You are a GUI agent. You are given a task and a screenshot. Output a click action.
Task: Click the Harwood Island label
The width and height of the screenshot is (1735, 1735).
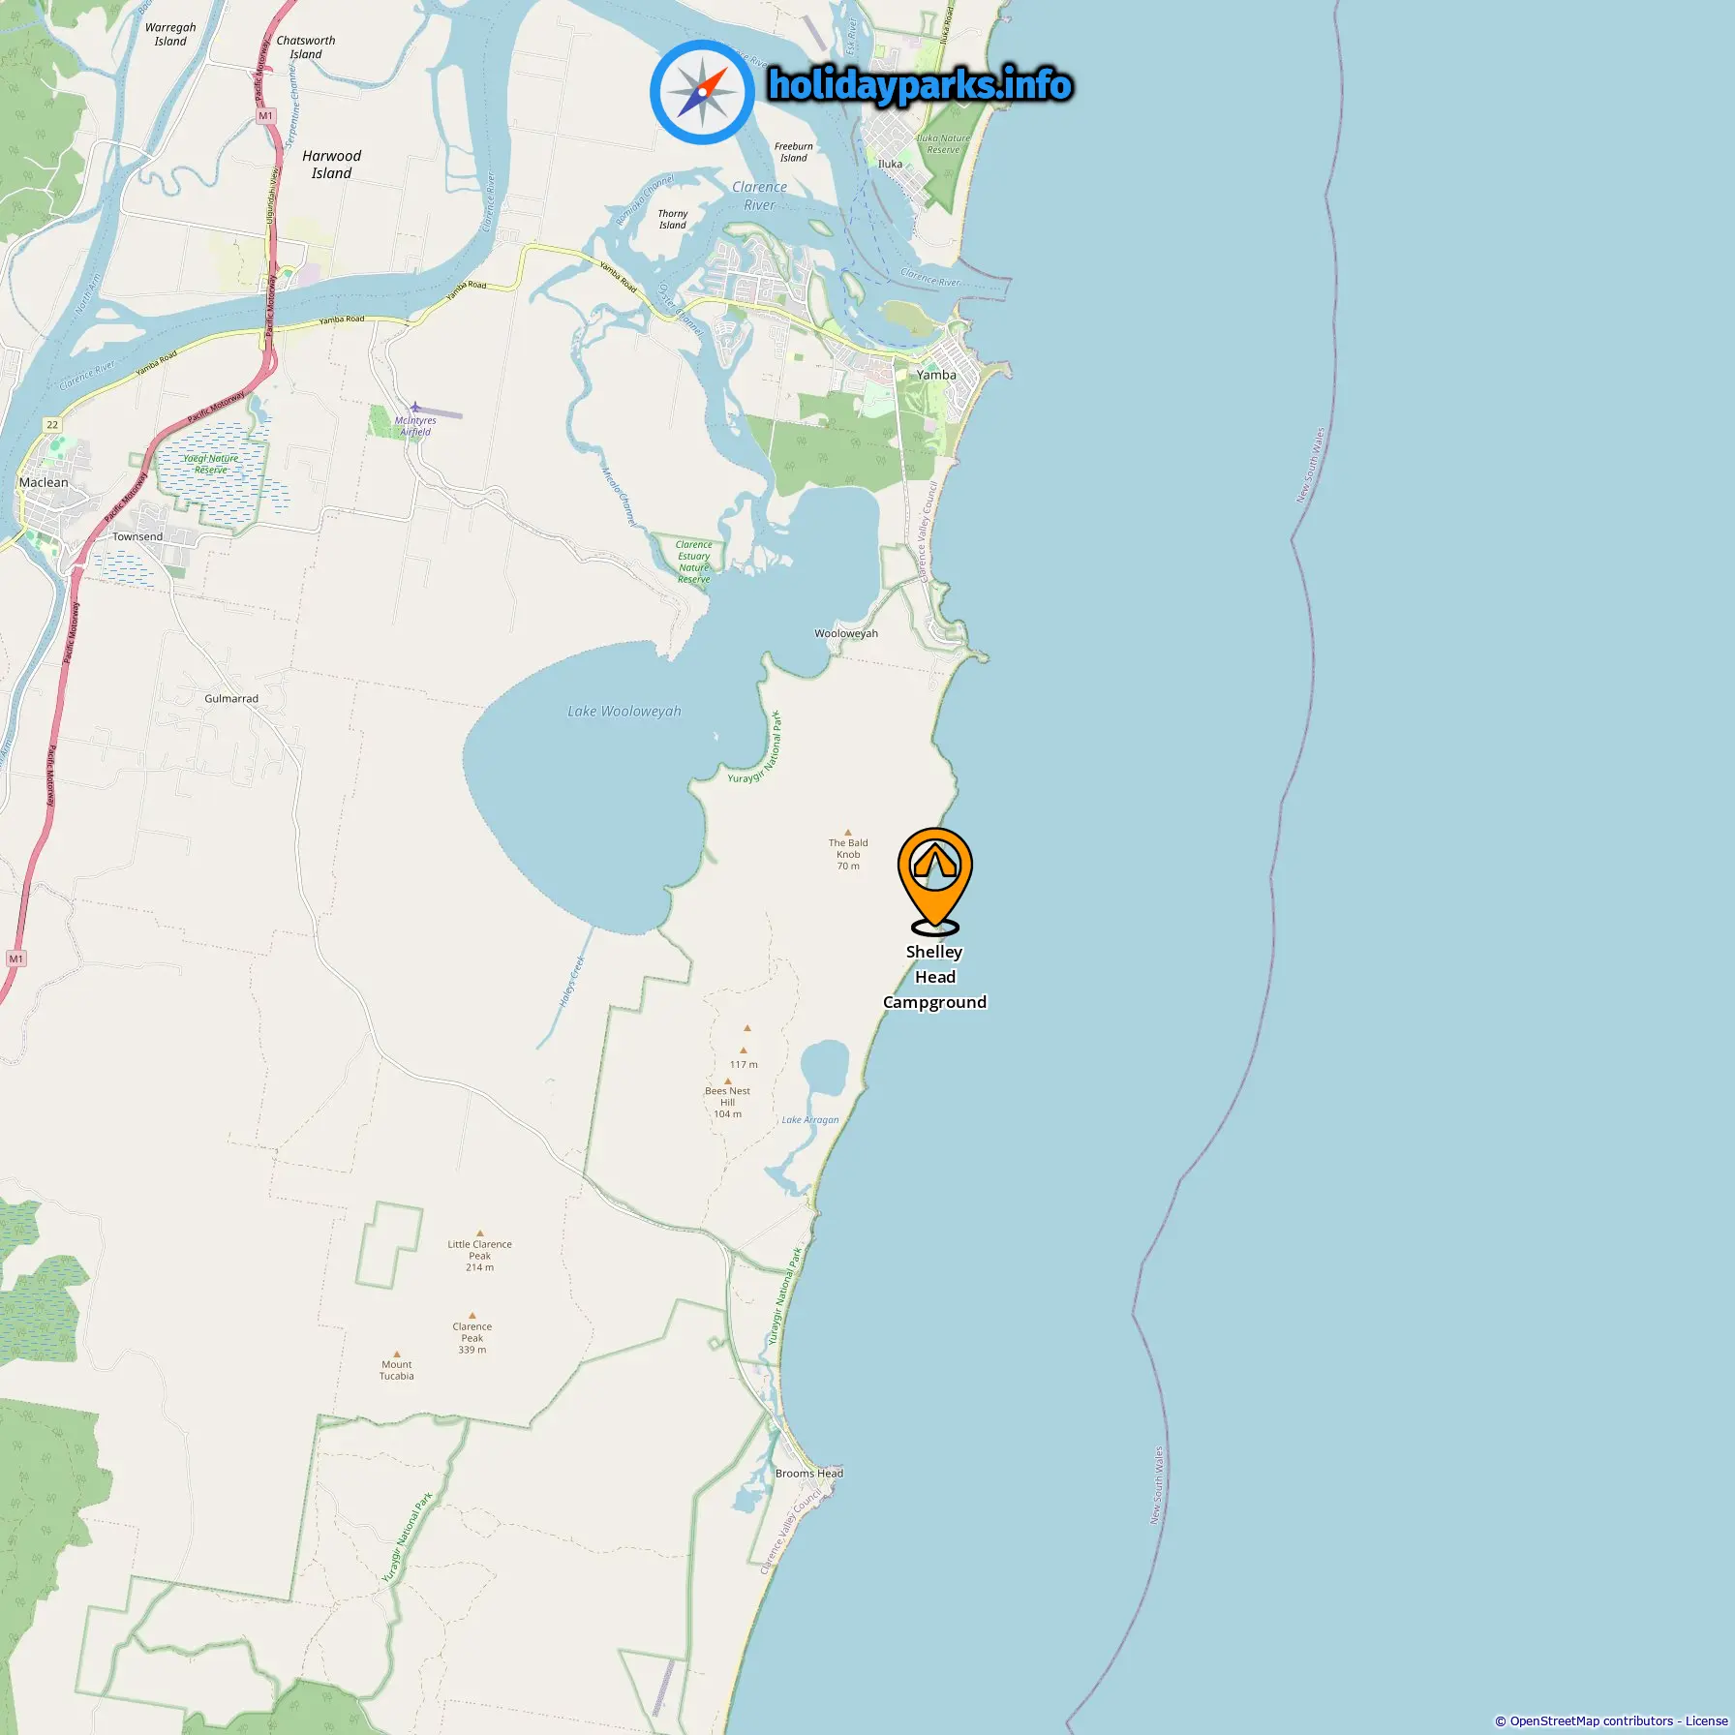[331, 165]
